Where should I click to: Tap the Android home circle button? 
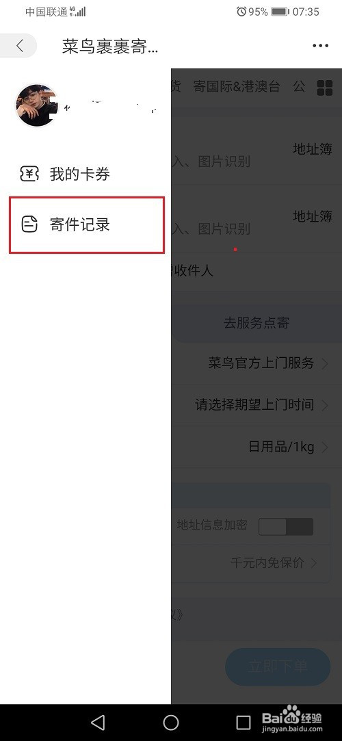coord(171,722)
